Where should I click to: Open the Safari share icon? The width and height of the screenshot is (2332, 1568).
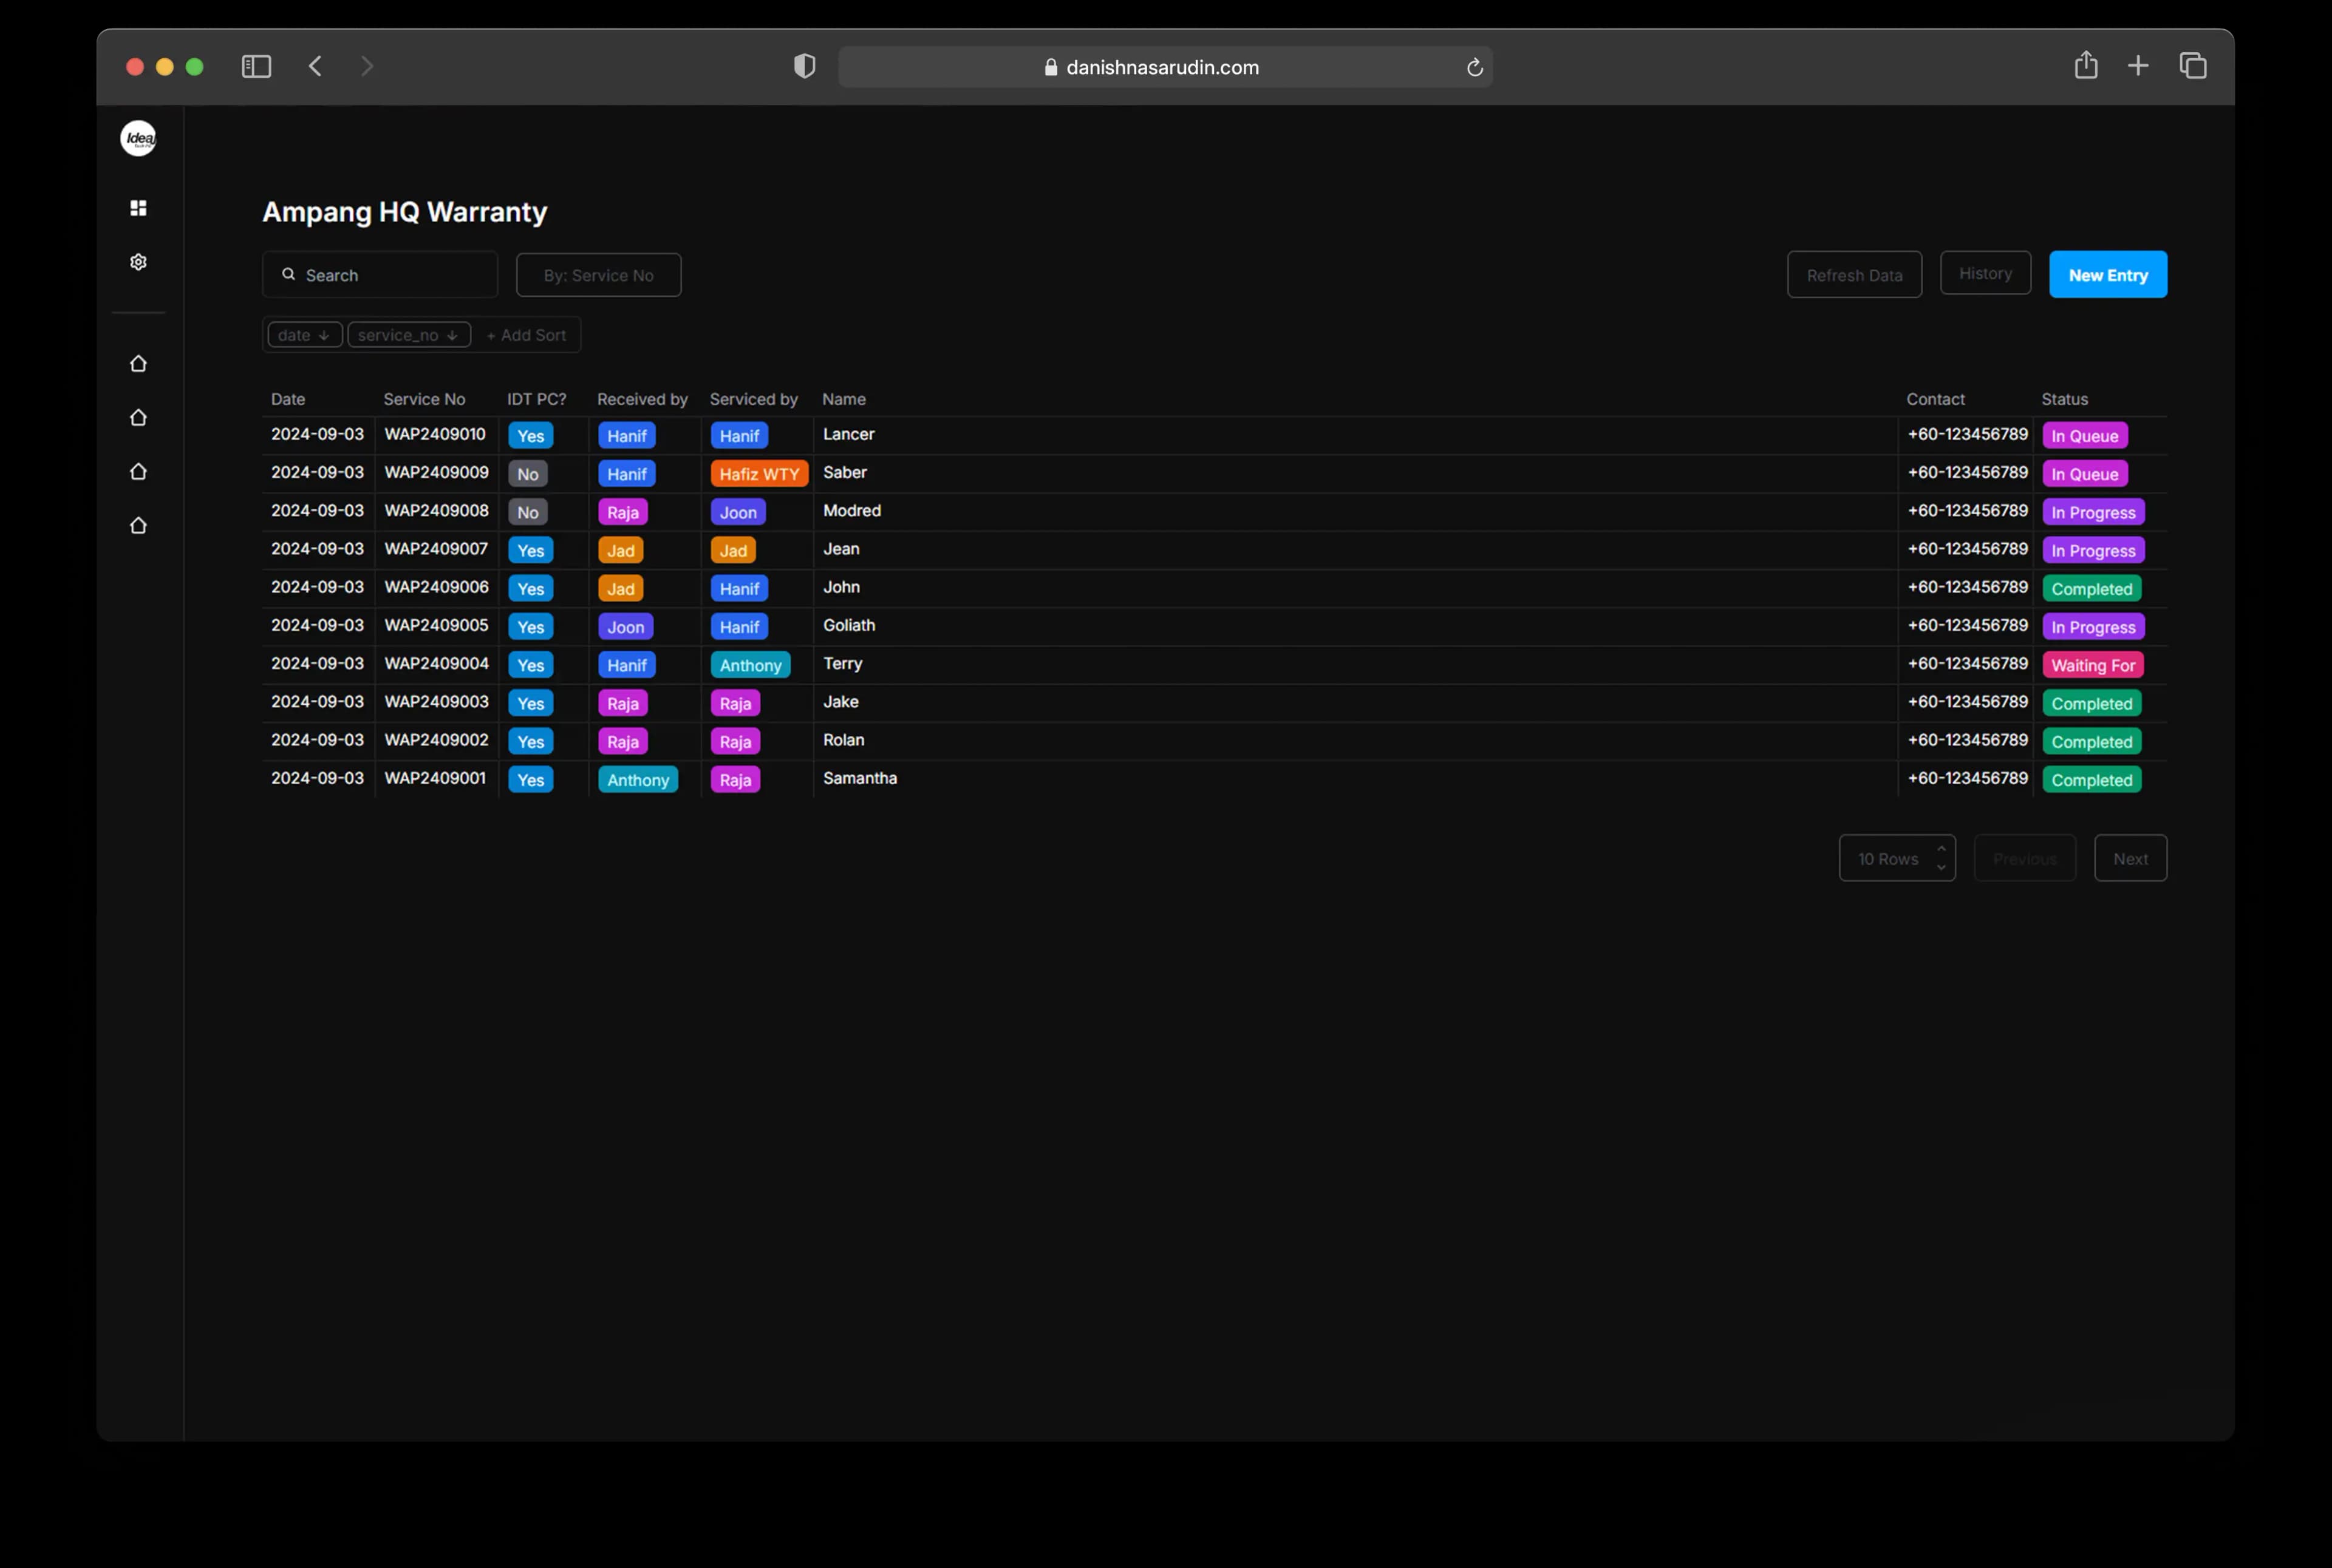[x=2086, y=65]
